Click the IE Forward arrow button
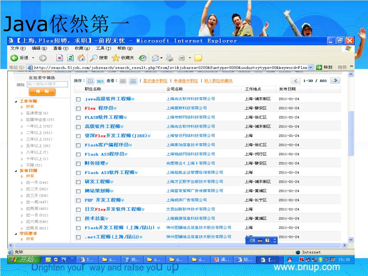Image resolution: width=368 pixels, height=276 pixels. pos(43,58)
